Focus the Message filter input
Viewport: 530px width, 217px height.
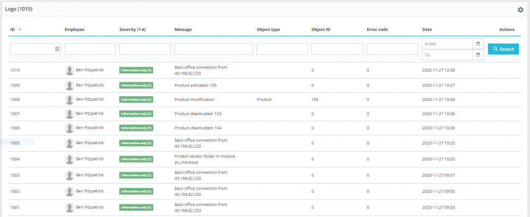click(x=213, y=49)
